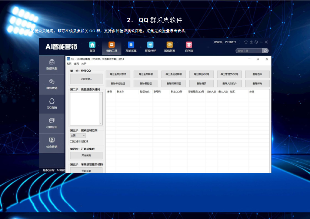310x219 pixels.
Task: Click 删除要验证 button
Action: (146, 84)
